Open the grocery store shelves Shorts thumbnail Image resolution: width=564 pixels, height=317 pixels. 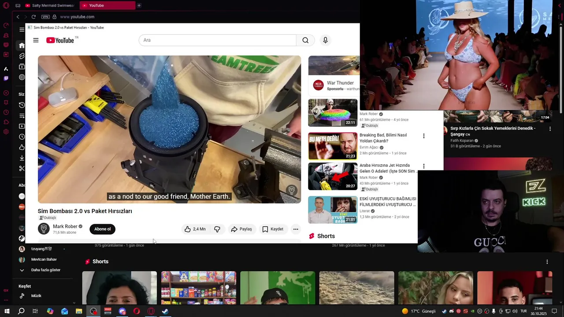click(x=199, y=288)
